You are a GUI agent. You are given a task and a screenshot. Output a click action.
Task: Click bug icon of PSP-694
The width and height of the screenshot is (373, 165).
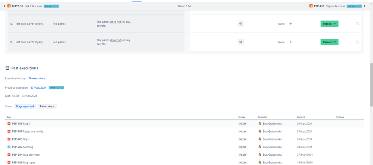point(9,155)
